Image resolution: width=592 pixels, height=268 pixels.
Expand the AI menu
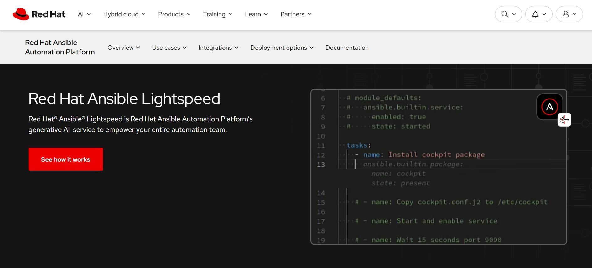[x=84, y=14]
